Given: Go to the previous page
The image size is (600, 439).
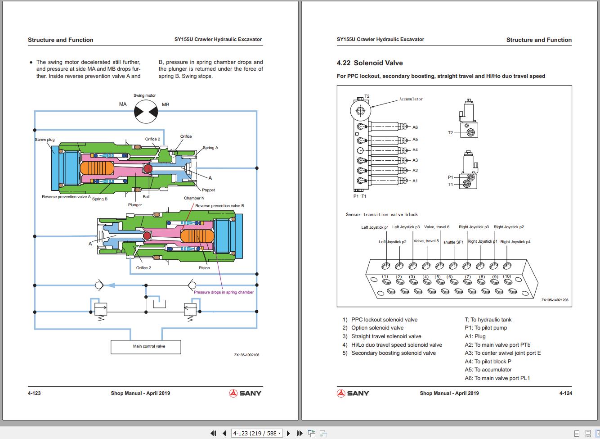Looking at the screenshot, I should 224,434.
